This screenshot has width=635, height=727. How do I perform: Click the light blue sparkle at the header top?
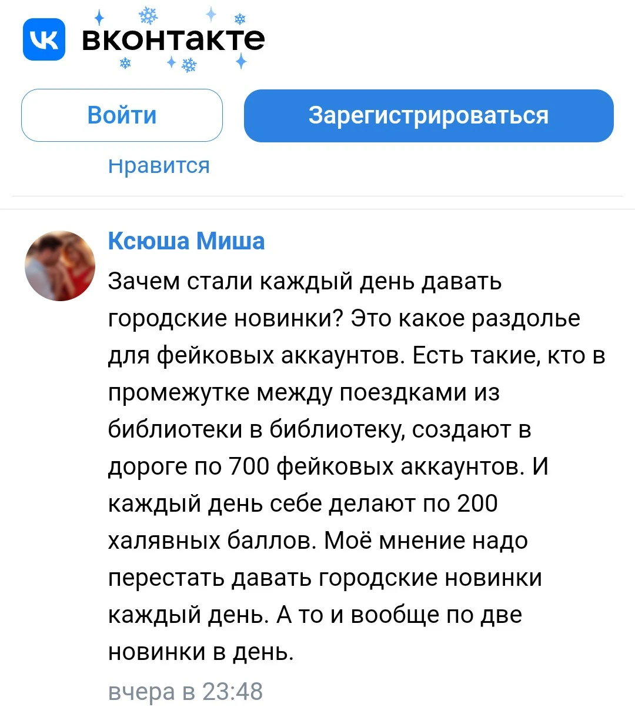(x=211, y=14)
